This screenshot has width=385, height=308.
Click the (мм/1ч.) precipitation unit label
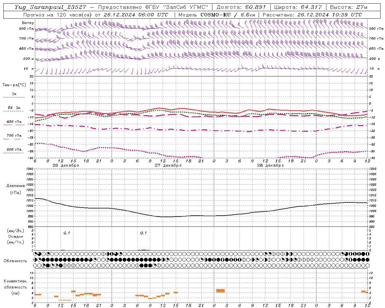(16, 242)
